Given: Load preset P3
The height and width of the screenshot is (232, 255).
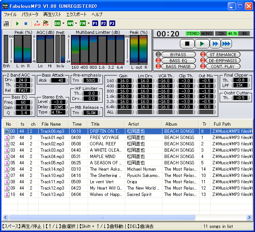Looking at the screenshot, I should click(x=112, y=23).
